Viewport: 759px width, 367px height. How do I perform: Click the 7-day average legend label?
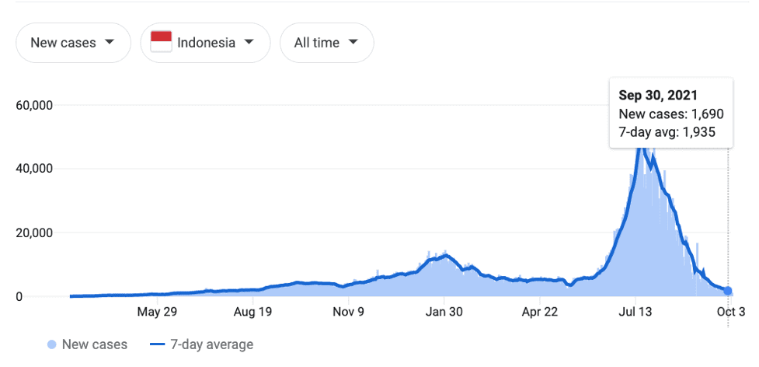pos(211,344)
